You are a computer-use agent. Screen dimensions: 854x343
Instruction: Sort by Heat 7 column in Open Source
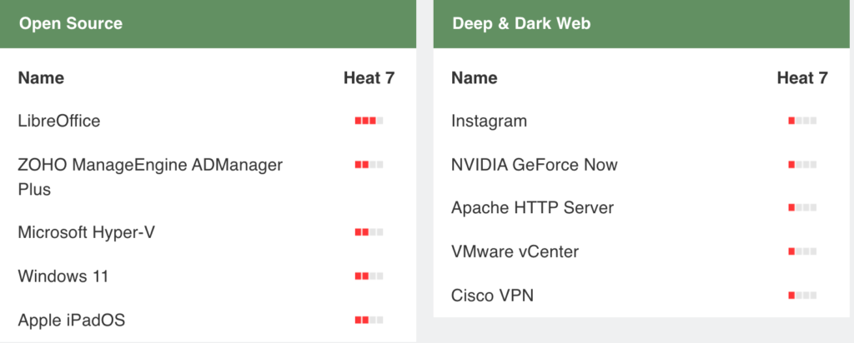[x=369, y=78]
